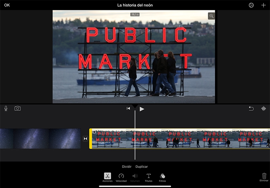Undo the last action
Screen dimensions: 270x188
[x=251, y=108]
